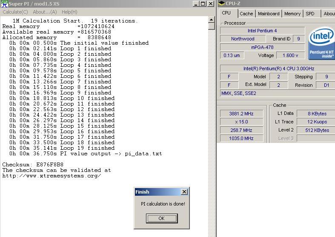Viewport: 335px width, 237px height.
Task: Click the MMX, SSE, SSE2 instructions field
Action: point(278,93)
